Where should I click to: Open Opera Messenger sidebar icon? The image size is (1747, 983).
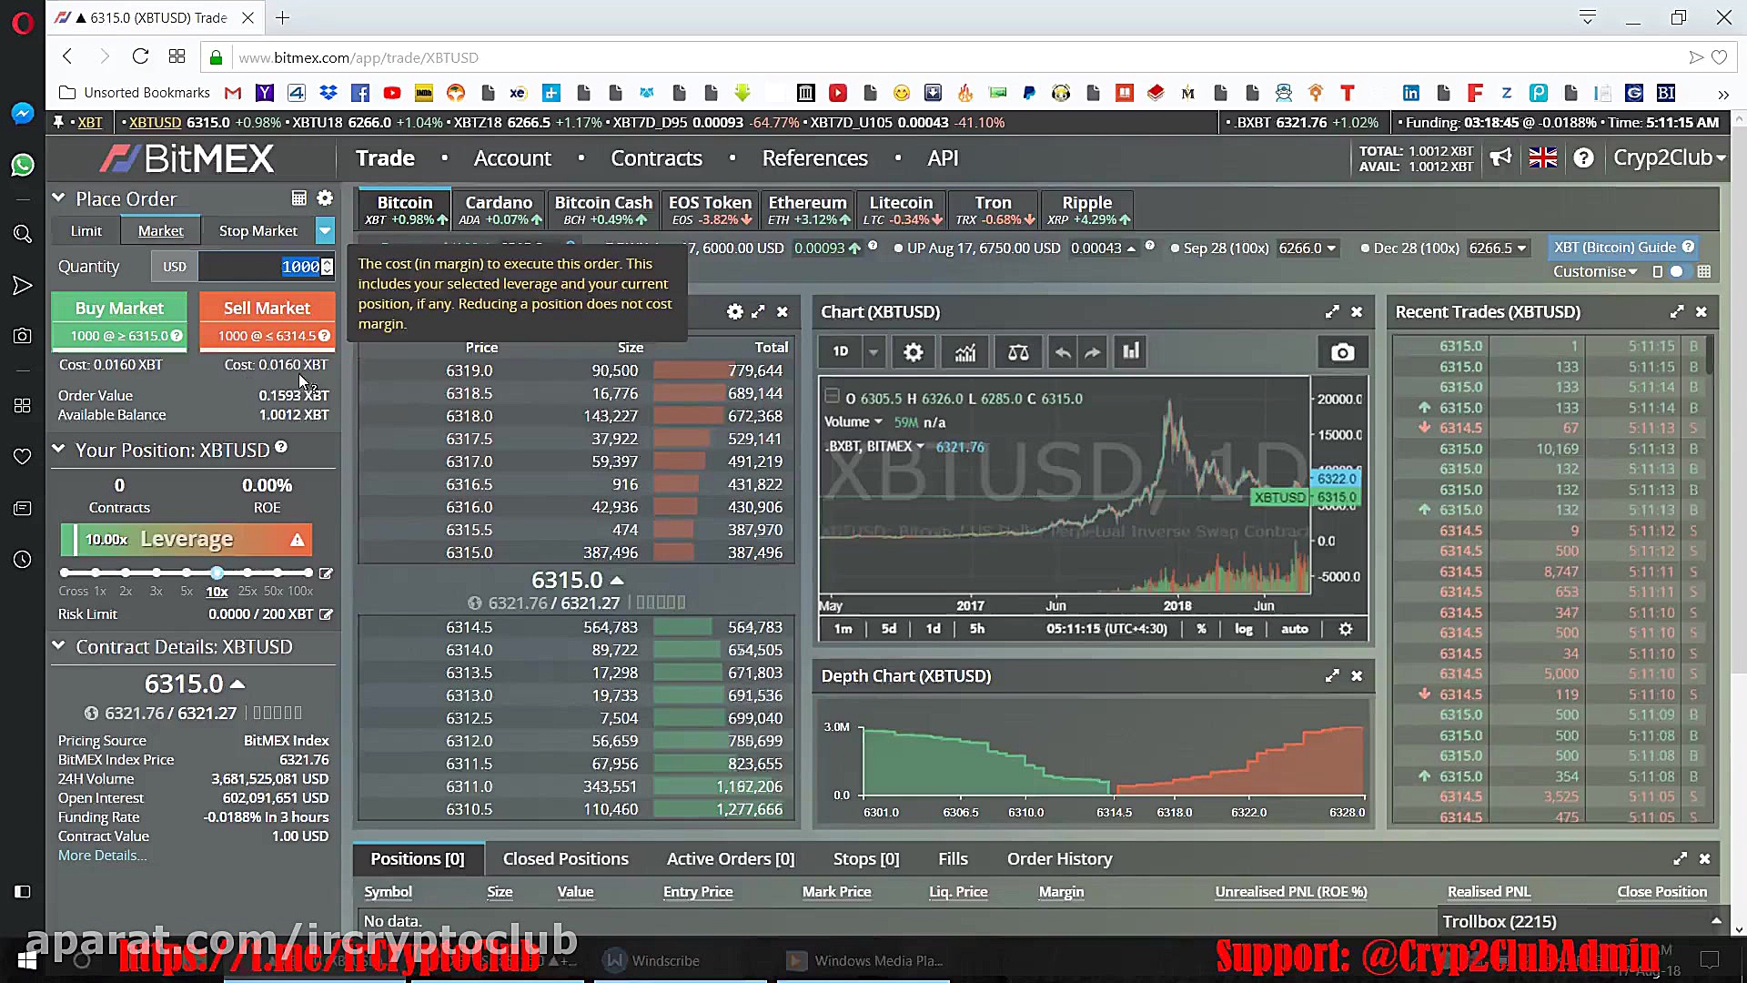click(23, 113)
